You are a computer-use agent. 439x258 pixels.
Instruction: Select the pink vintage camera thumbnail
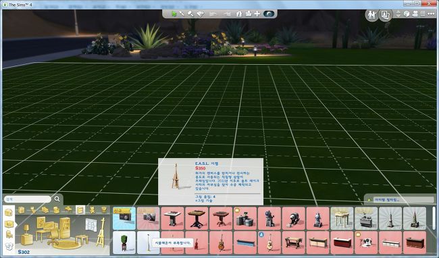coord(149,218)
